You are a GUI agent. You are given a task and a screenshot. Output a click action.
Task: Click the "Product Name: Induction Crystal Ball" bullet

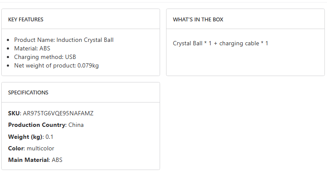coord(64,40)
